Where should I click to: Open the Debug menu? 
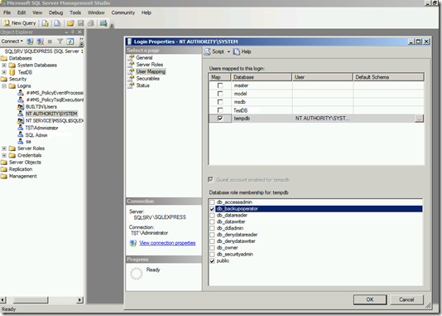pyautogui.click(x=55, y=12)
